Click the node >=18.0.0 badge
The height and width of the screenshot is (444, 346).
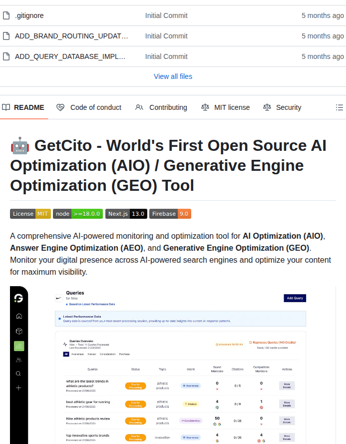pyautogui.click(x=78, y=214)
